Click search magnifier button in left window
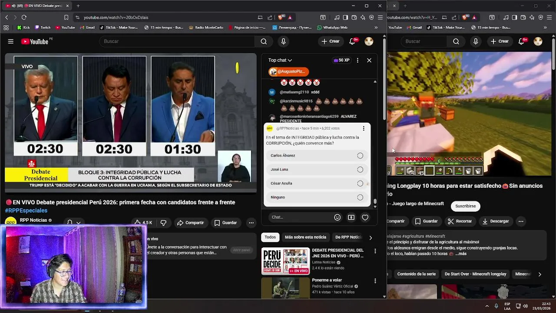Screen dimensions: 556x313 pyautogui.click(x=264, y=41)
